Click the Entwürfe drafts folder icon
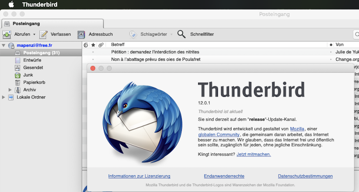 [x=18, y=60]
